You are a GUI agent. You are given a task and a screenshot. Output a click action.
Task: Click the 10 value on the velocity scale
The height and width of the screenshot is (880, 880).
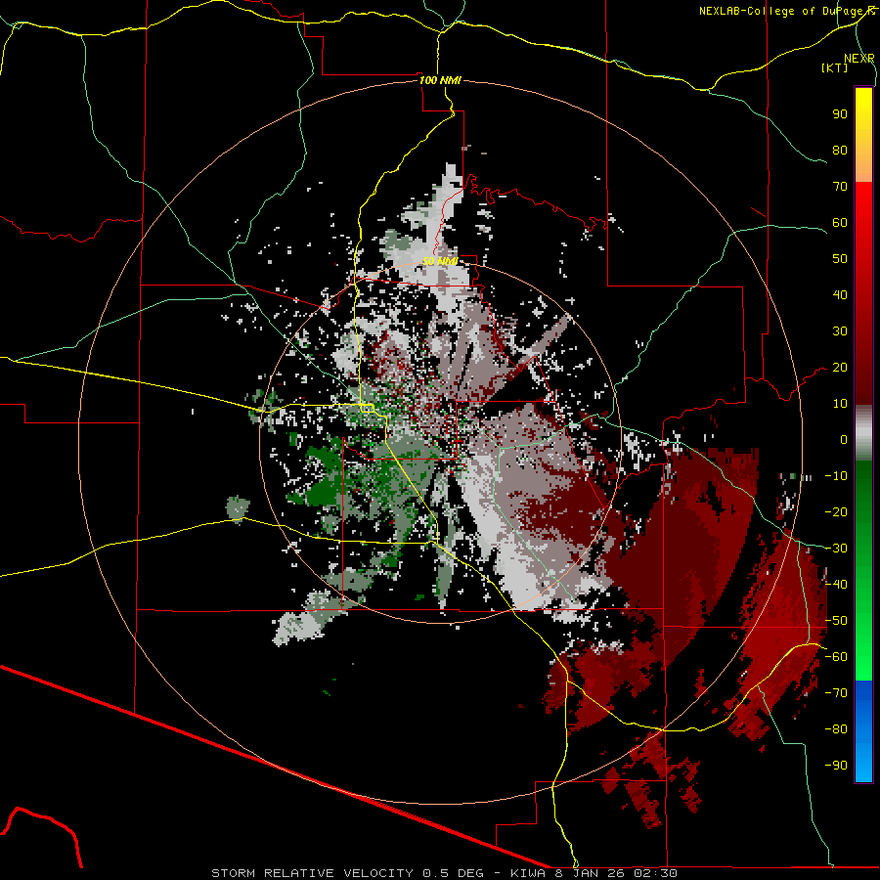tap(840, 404)
